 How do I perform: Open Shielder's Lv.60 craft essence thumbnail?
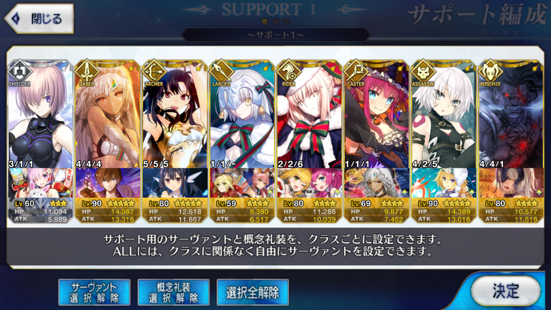pyautogui.click(x=40, y=183)
